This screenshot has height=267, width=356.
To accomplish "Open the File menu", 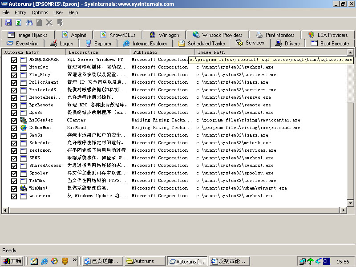I will coord(6,13).
